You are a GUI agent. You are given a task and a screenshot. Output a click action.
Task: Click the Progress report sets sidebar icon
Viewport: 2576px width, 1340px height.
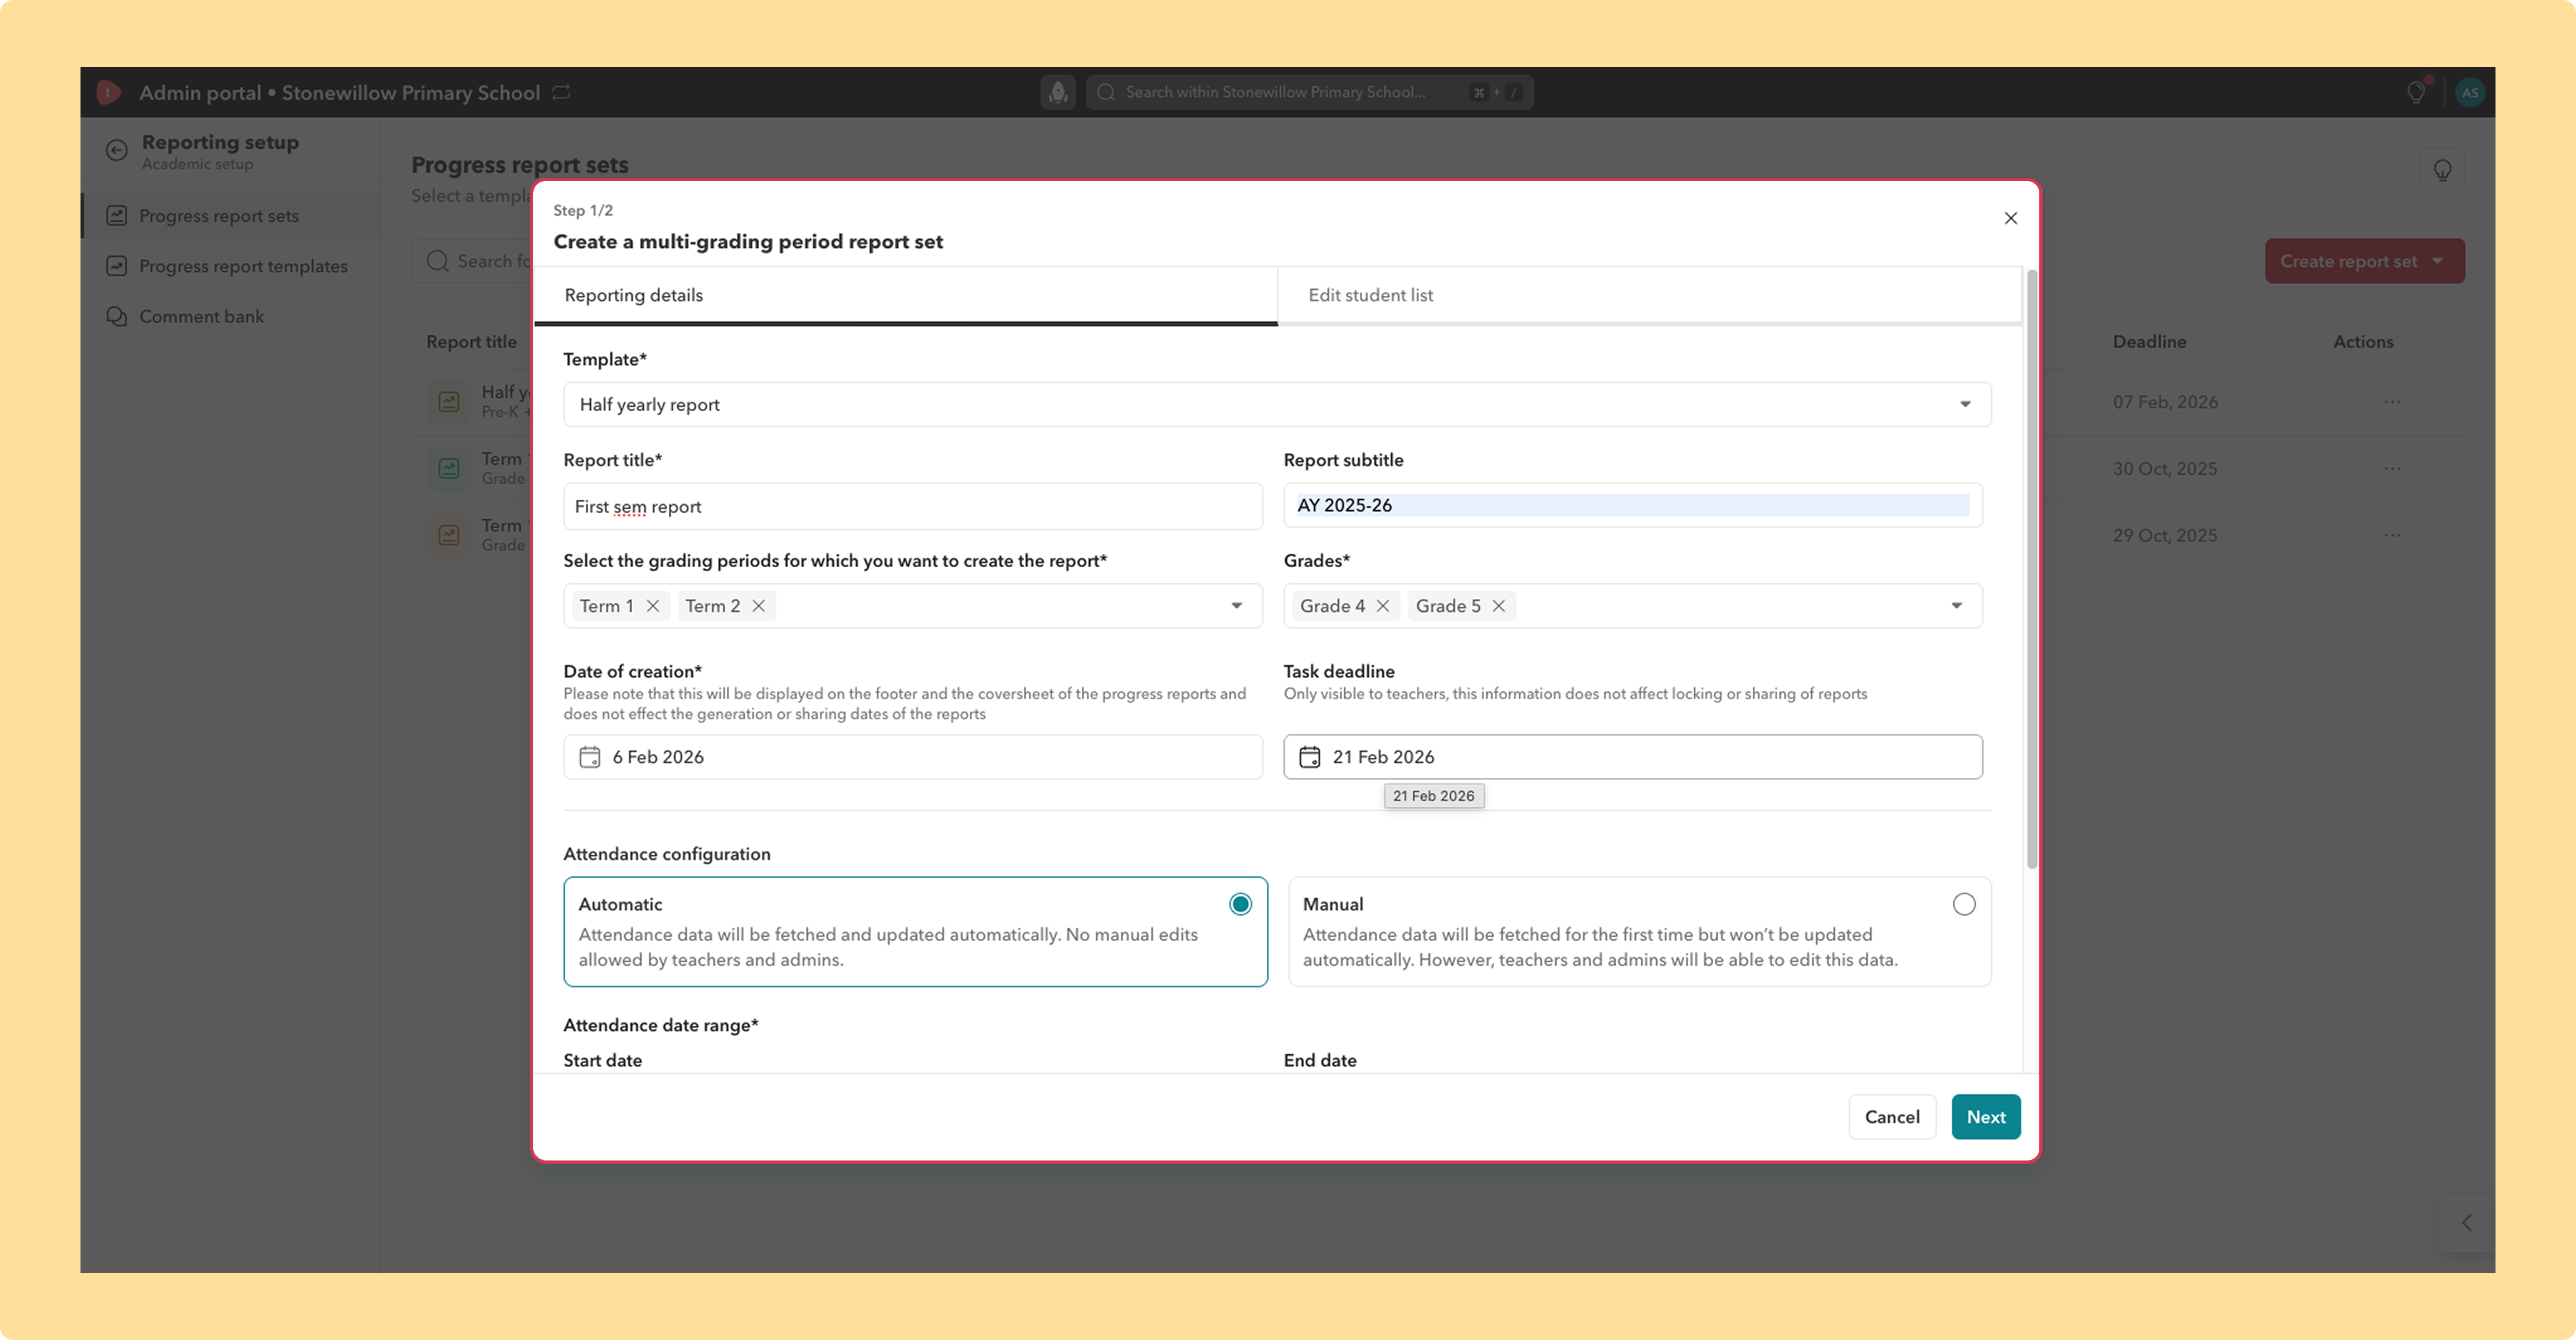click(x=117, y=216)
